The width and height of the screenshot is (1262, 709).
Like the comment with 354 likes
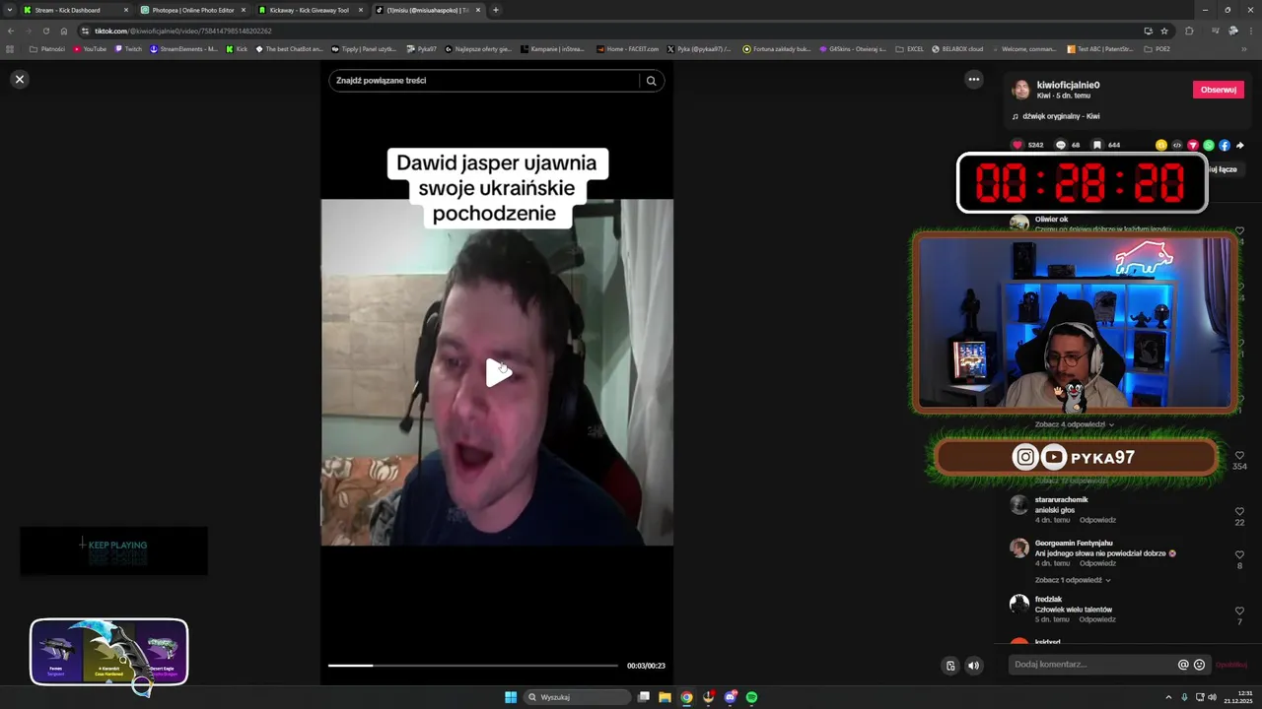pyautogui.click(x=1239, y=456)
